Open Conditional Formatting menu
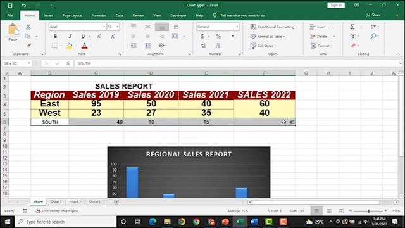 pyautogui.click(x=274, y=27)
